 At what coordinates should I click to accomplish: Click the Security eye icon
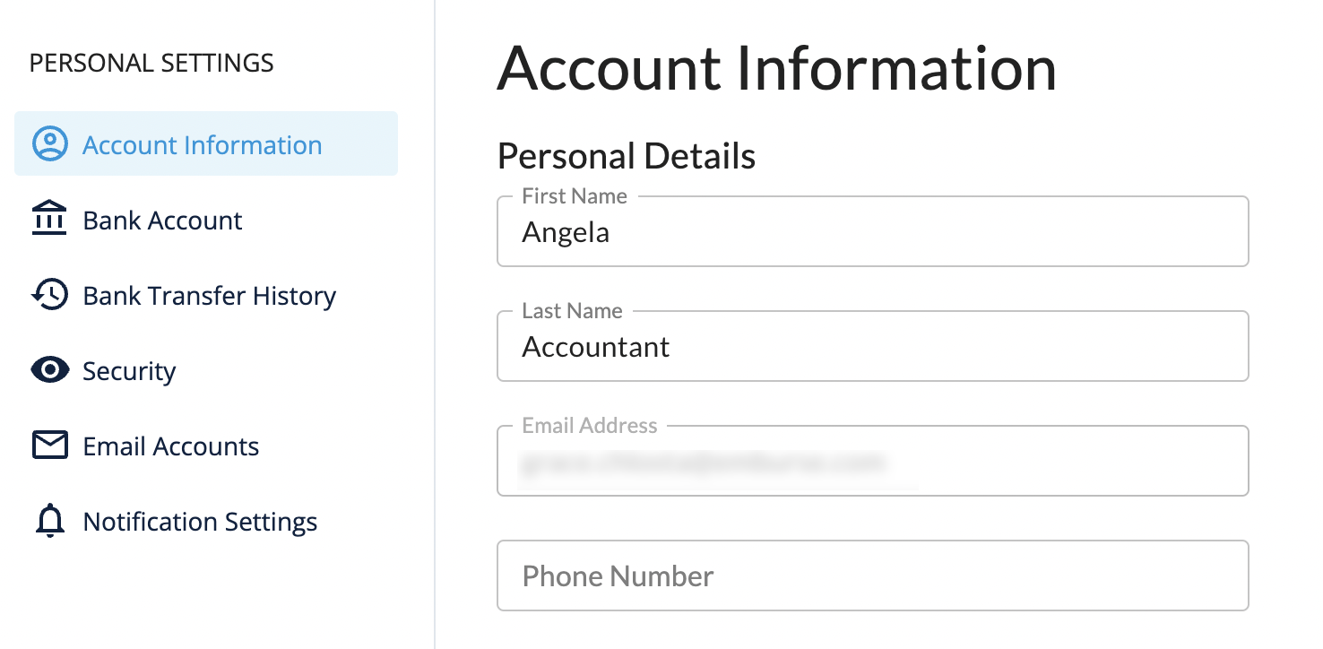[x=49, y=370]
